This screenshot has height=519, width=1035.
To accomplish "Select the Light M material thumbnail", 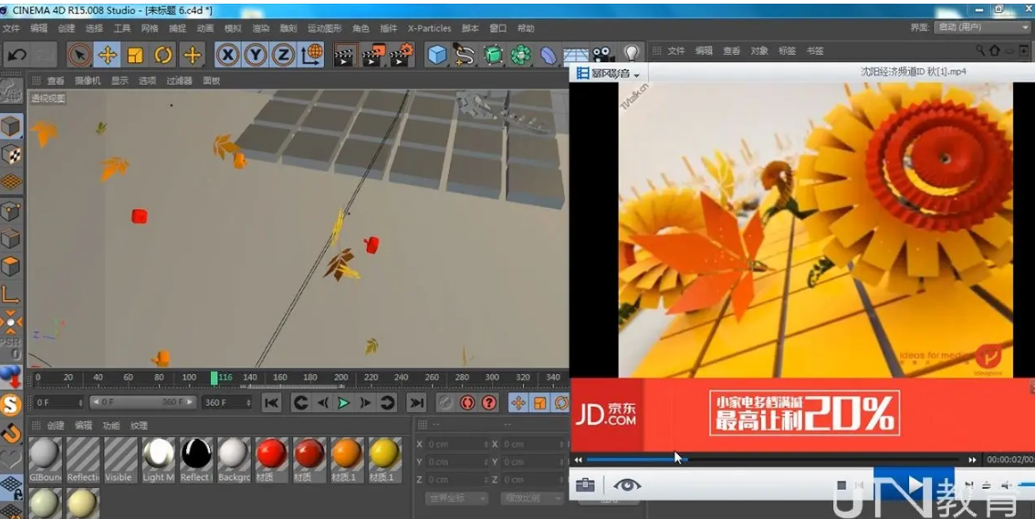I will 159,460.
